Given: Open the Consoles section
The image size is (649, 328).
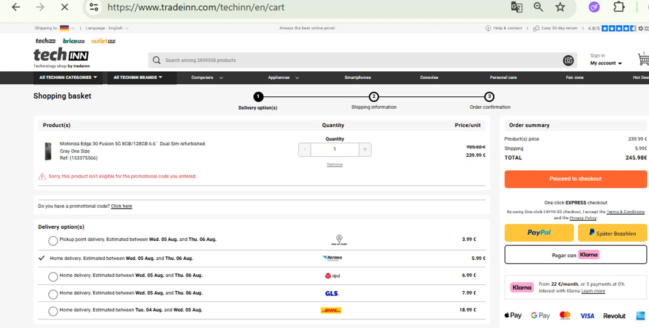Looking at the screenshot, I should (429, 78).
